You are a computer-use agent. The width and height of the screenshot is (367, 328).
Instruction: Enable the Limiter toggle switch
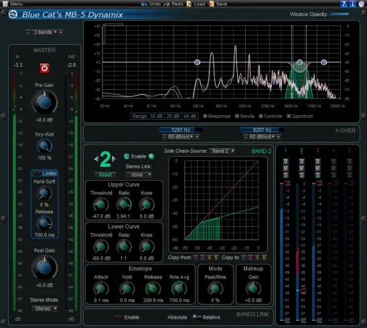[37, 173]
